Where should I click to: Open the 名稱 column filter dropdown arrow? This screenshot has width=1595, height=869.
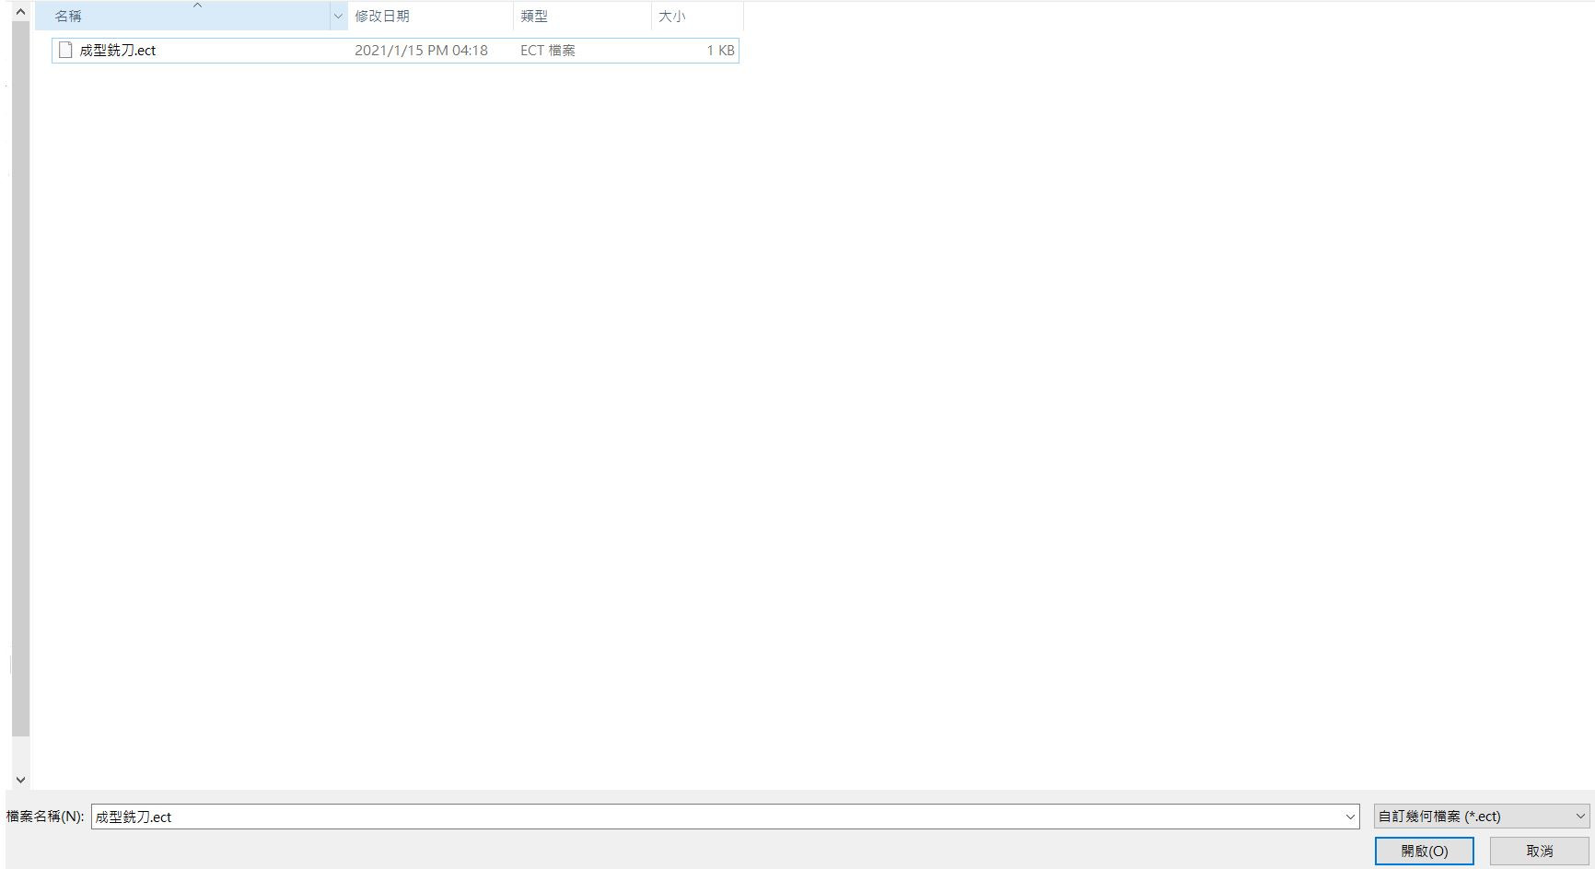[338, 17]
